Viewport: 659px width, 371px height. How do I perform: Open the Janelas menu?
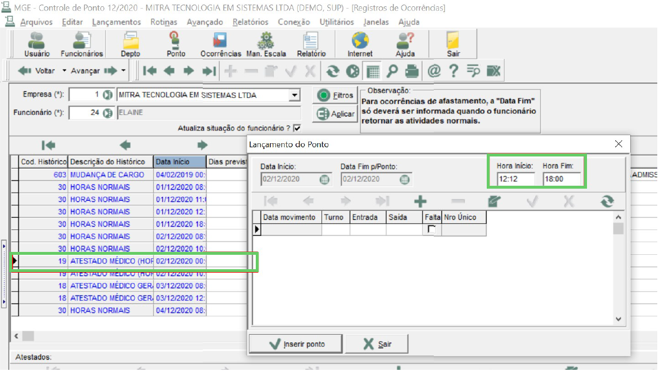coord(376,22)
